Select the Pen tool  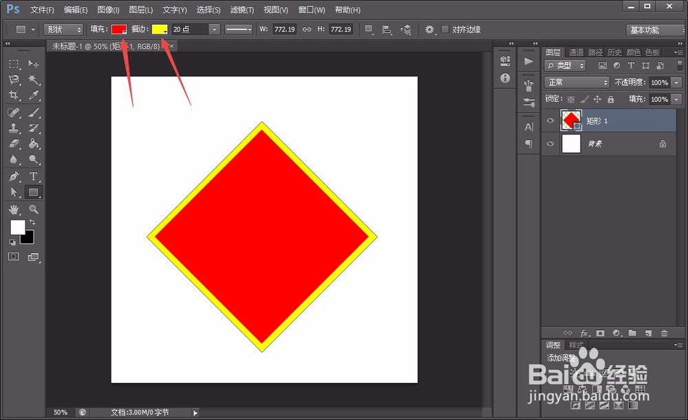pyautogui.click(x=14, y=175)
